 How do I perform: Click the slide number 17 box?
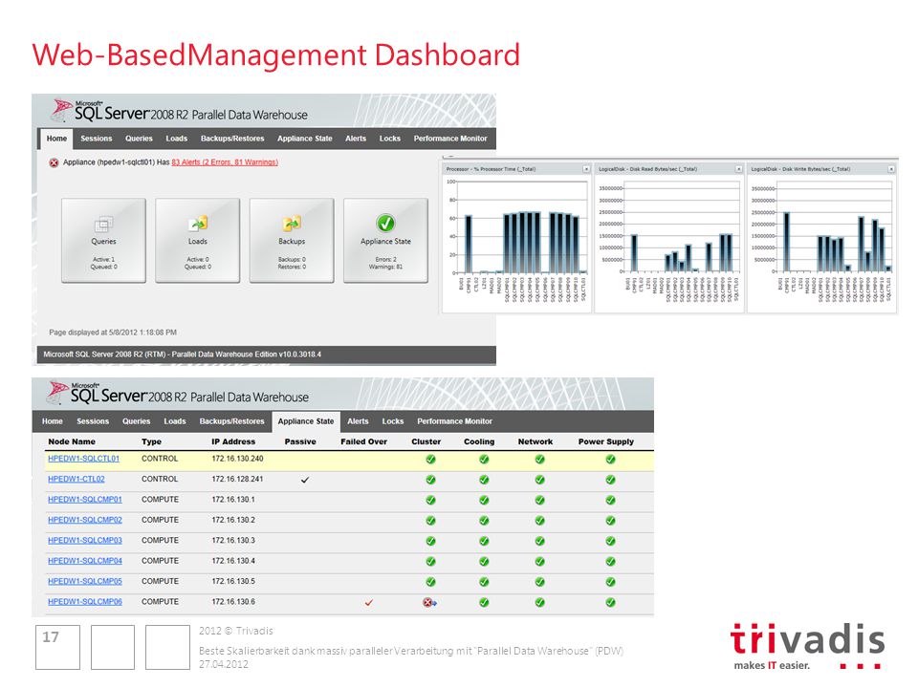tap(57, 647)
